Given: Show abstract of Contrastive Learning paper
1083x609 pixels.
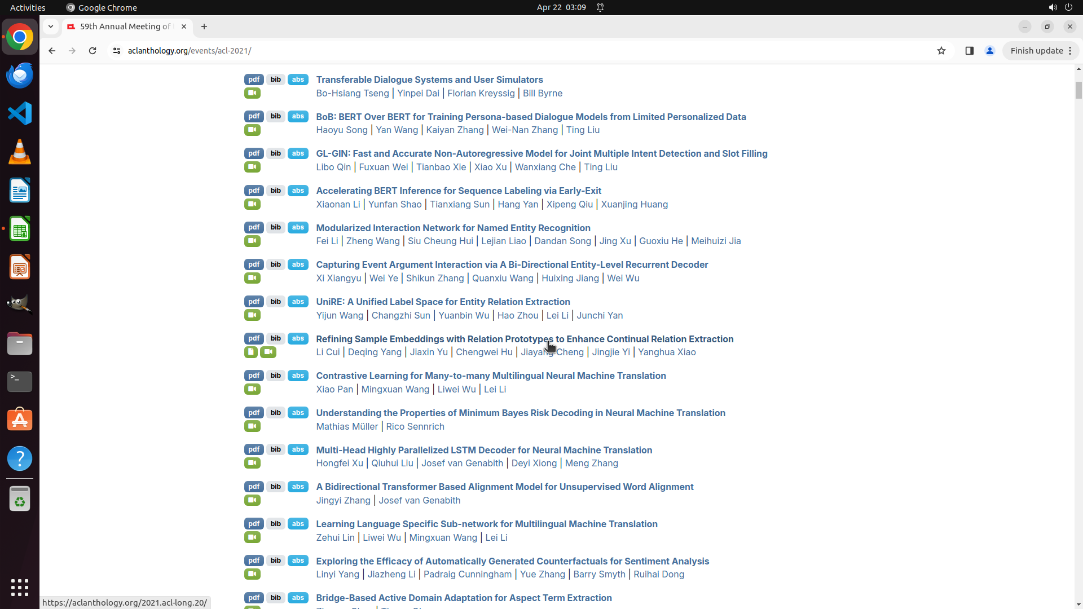Looking at the screenshot, I should click(x=298, y=376).
